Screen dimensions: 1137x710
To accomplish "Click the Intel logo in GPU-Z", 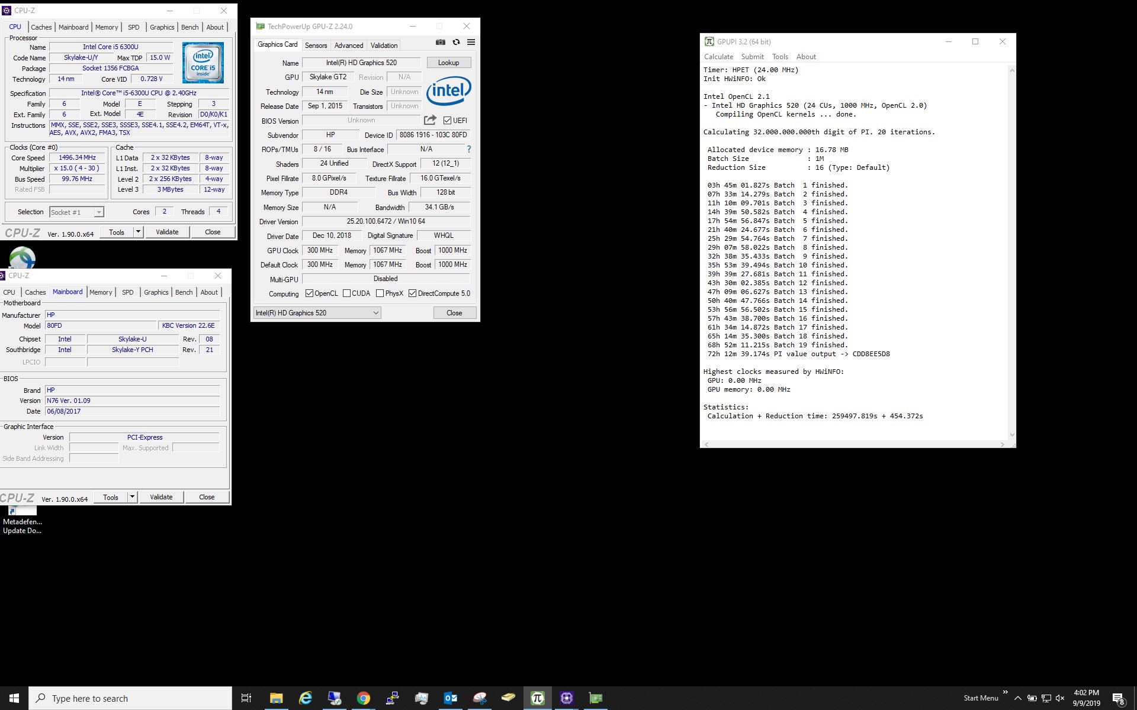I will point(449,91).
